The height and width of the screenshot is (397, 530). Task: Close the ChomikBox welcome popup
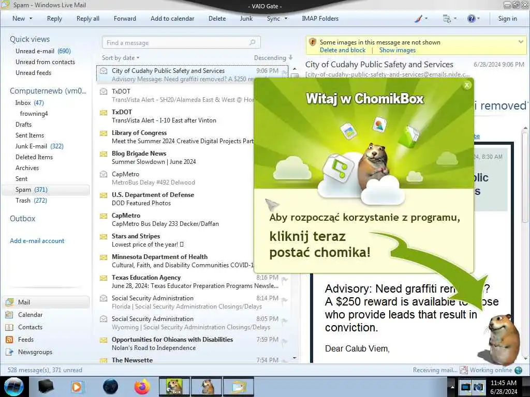pyautogui.click(x=467, y=85)
